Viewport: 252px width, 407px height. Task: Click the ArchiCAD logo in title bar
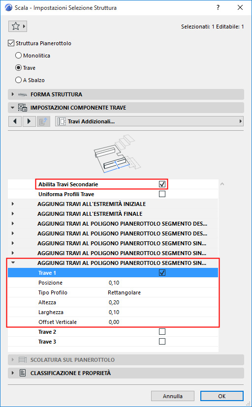(8, 7)
